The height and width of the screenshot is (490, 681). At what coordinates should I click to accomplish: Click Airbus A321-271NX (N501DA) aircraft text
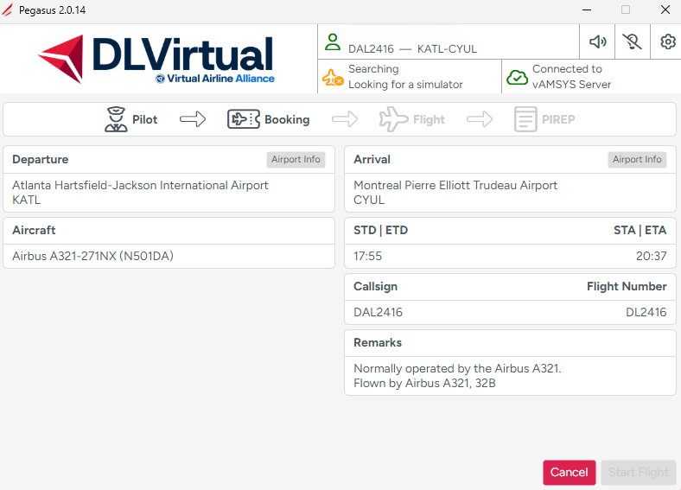coord(93,257)
